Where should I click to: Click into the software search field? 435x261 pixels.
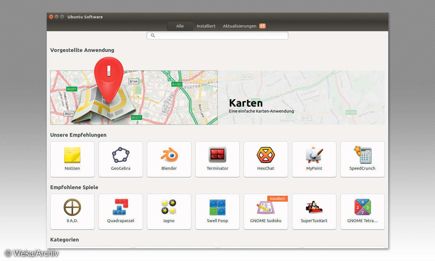(217, 36)
